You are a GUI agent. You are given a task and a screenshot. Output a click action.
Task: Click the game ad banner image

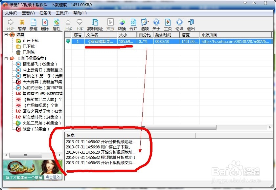33,170
